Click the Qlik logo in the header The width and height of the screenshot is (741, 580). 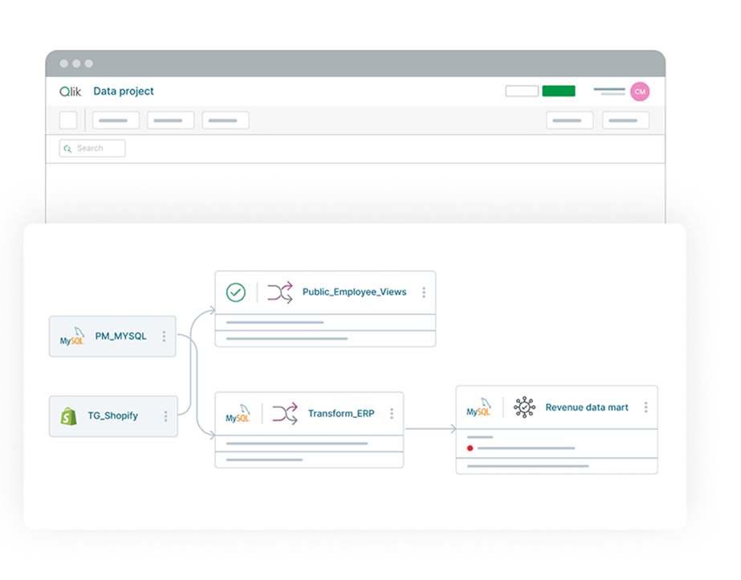[x=70, y=92]
